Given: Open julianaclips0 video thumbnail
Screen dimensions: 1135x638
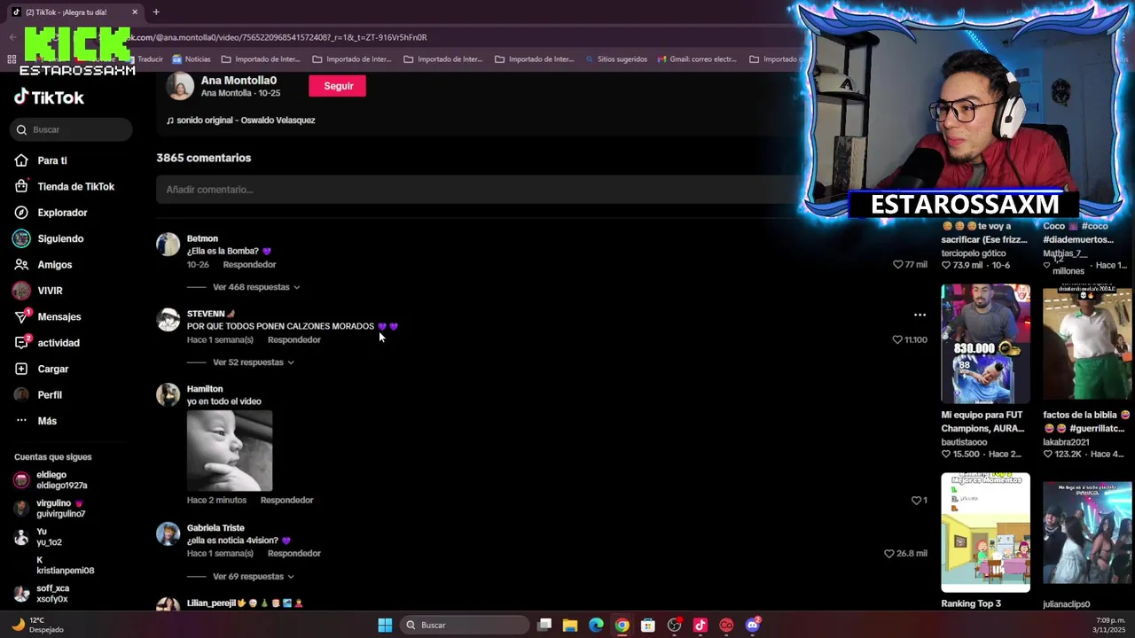Looking at the screenshot, I should (1087, 533).
